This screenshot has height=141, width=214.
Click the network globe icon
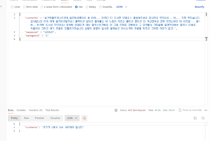(116, 110)
